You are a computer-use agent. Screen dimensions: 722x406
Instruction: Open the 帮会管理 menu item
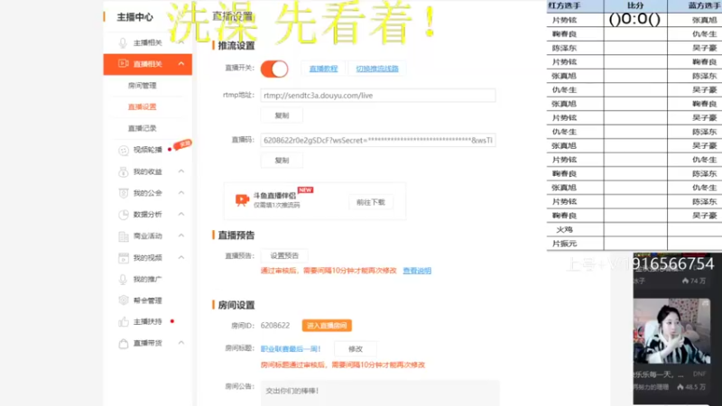coord(148,300)
